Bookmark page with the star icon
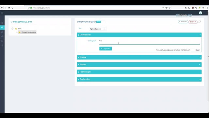Screen dimensions: 209x118 (x=169, y=8)
